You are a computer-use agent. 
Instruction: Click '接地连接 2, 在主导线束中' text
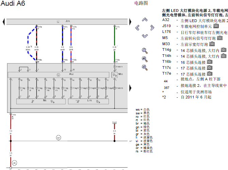tap(204, 86)
